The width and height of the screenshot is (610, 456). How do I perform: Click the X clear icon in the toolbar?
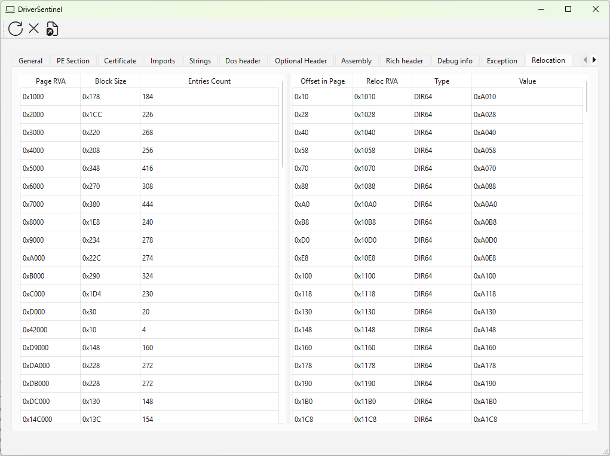tap(34, 28)
